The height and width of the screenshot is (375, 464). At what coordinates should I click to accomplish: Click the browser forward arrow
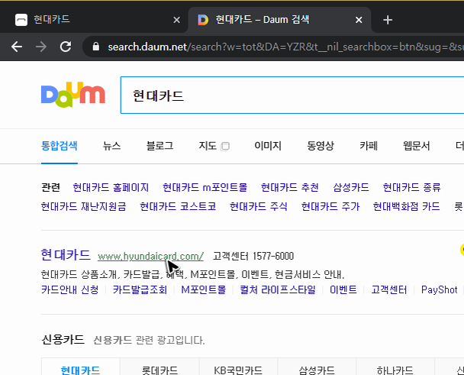[x=41, y=47]
